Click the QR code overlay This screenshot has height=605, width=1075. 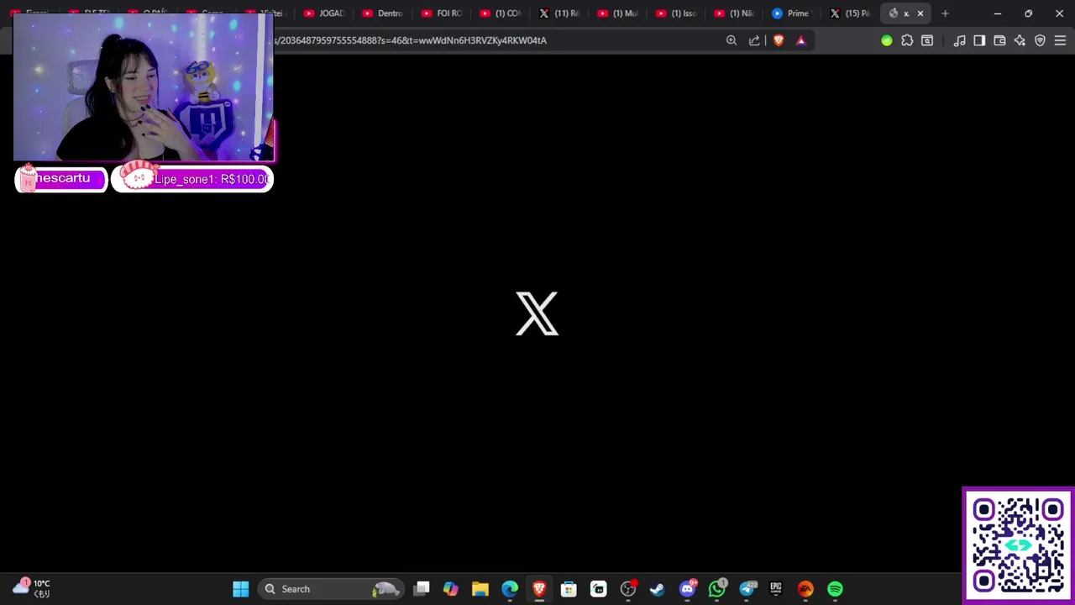pyautogui.click(x=1018, y=544)
